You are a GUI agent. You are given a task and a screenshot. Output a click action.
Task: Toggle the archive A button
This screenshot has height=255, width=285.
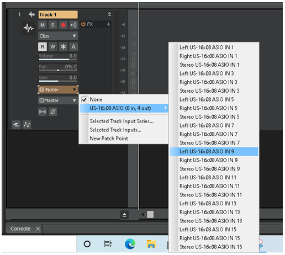(x=73, y=47)
